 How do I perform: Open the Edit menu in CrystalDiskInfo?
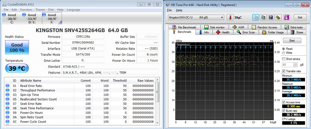[x=14, y=10]
